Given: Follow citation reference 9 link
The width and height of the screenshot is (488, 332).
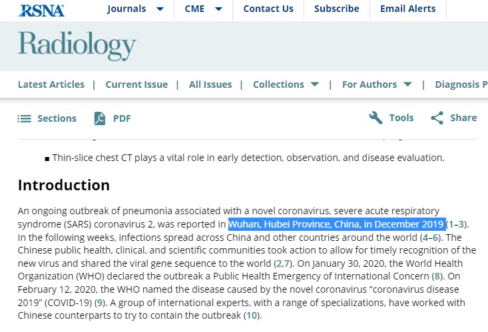Looking at the screenshot, I should coord(99,303).
